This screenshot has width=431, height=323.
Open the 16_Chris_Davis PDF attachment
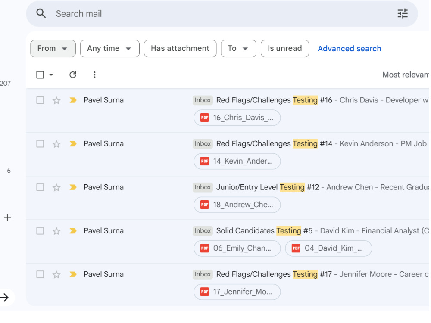point(237,118)
